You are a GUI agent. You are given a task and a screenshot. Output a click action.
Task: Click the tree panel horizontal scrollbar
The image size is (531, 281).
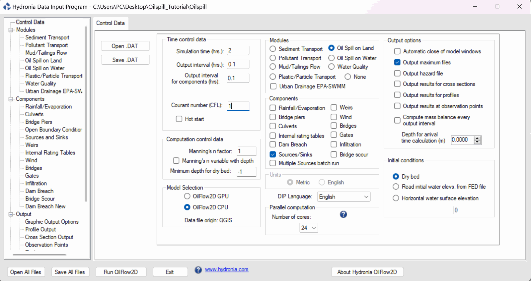point(39,255)
